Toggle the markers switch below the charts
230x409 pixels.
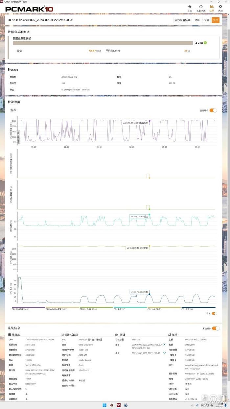pos(214,313)
